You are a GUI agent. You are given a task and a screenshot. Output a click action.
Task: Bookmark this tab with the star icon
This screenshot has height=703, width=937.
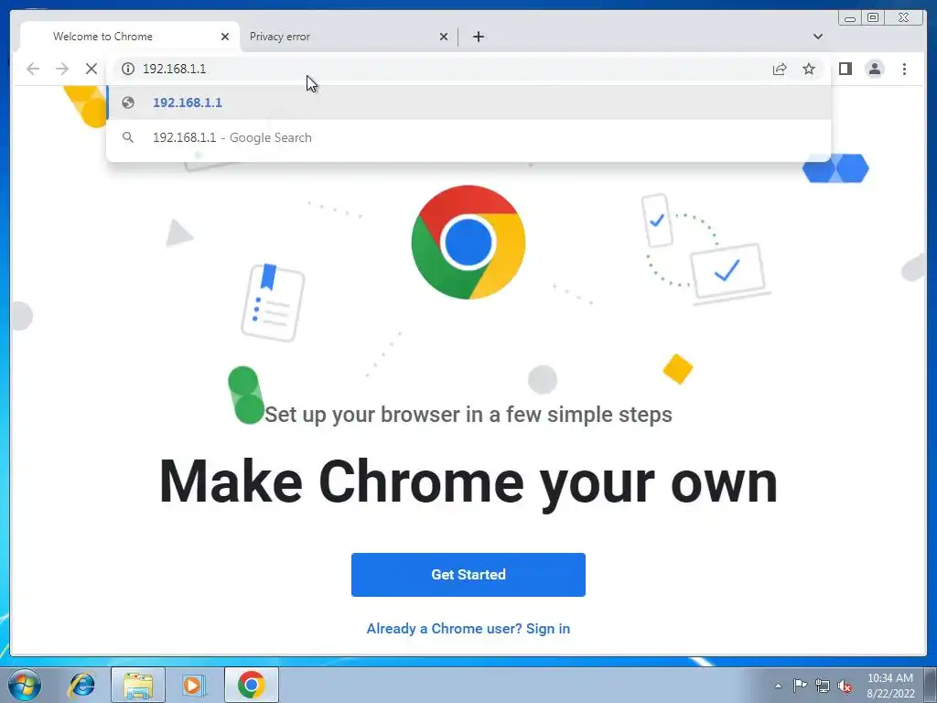click(x=809, y=69)
